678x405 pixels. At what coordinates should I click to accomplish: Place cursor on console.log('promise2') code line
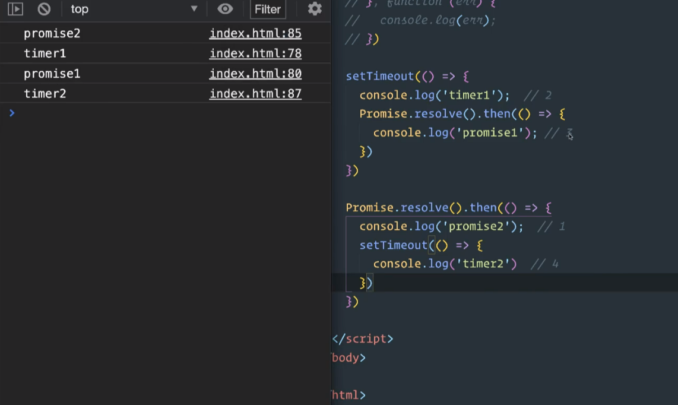[442, 226]
